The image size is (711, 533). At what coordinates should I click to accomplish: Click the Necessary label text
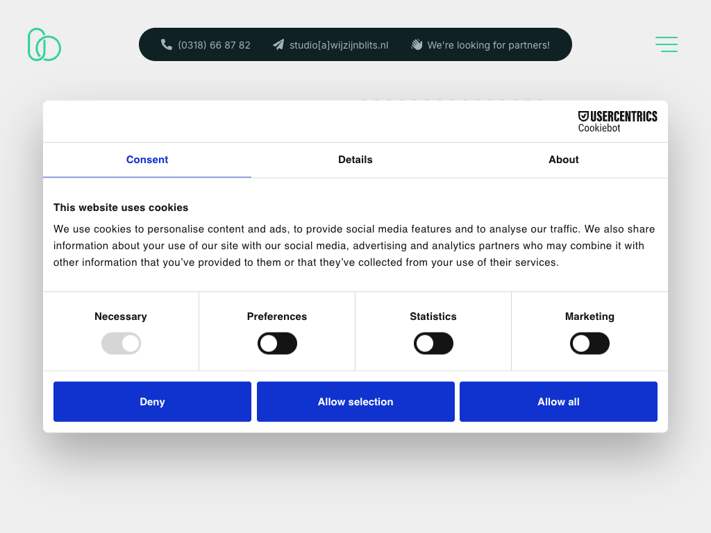click(121, 316)
